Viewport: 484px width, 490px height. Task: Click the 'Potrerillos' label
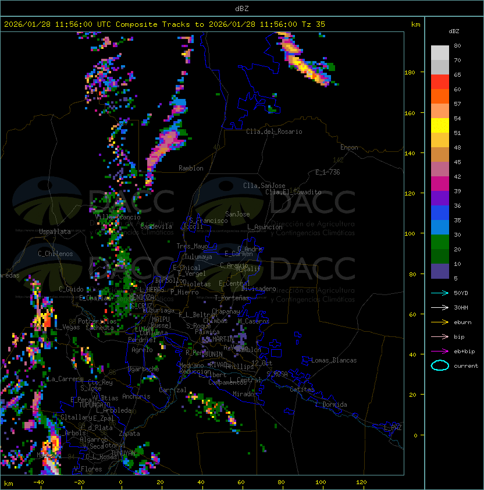point(97,321)
